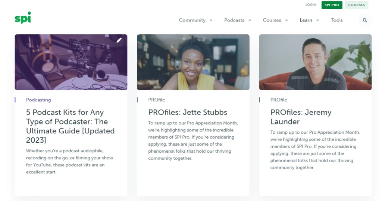Image resolution: width=382 pixels, height=201 pixels.
Task: Click the Jeremy Launder excerpt paragraph
Action: (315, 150)
